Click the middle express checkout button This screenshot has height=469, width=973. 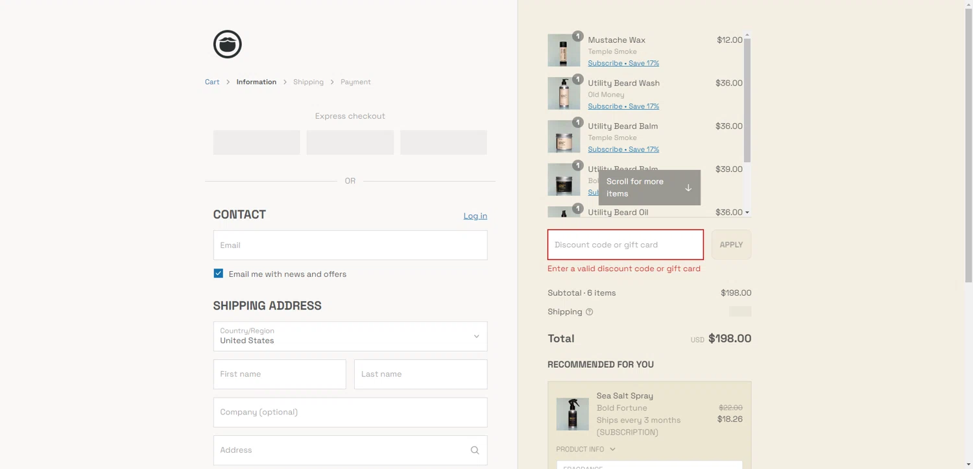pos(350,142)
